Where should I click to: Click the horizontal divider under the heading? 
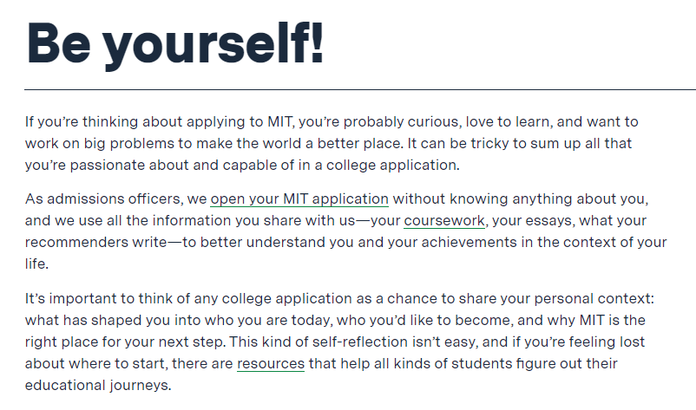(x=360, y=89)
